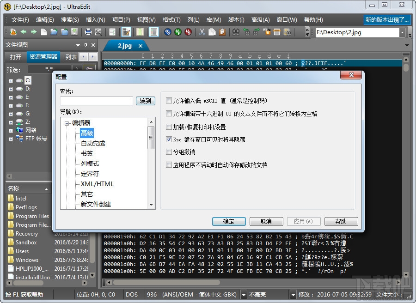Image resolution: width=416 pixels, height=303 pixels.
Task: Pin the 文件视图 panel
Action: coord(86,45)
